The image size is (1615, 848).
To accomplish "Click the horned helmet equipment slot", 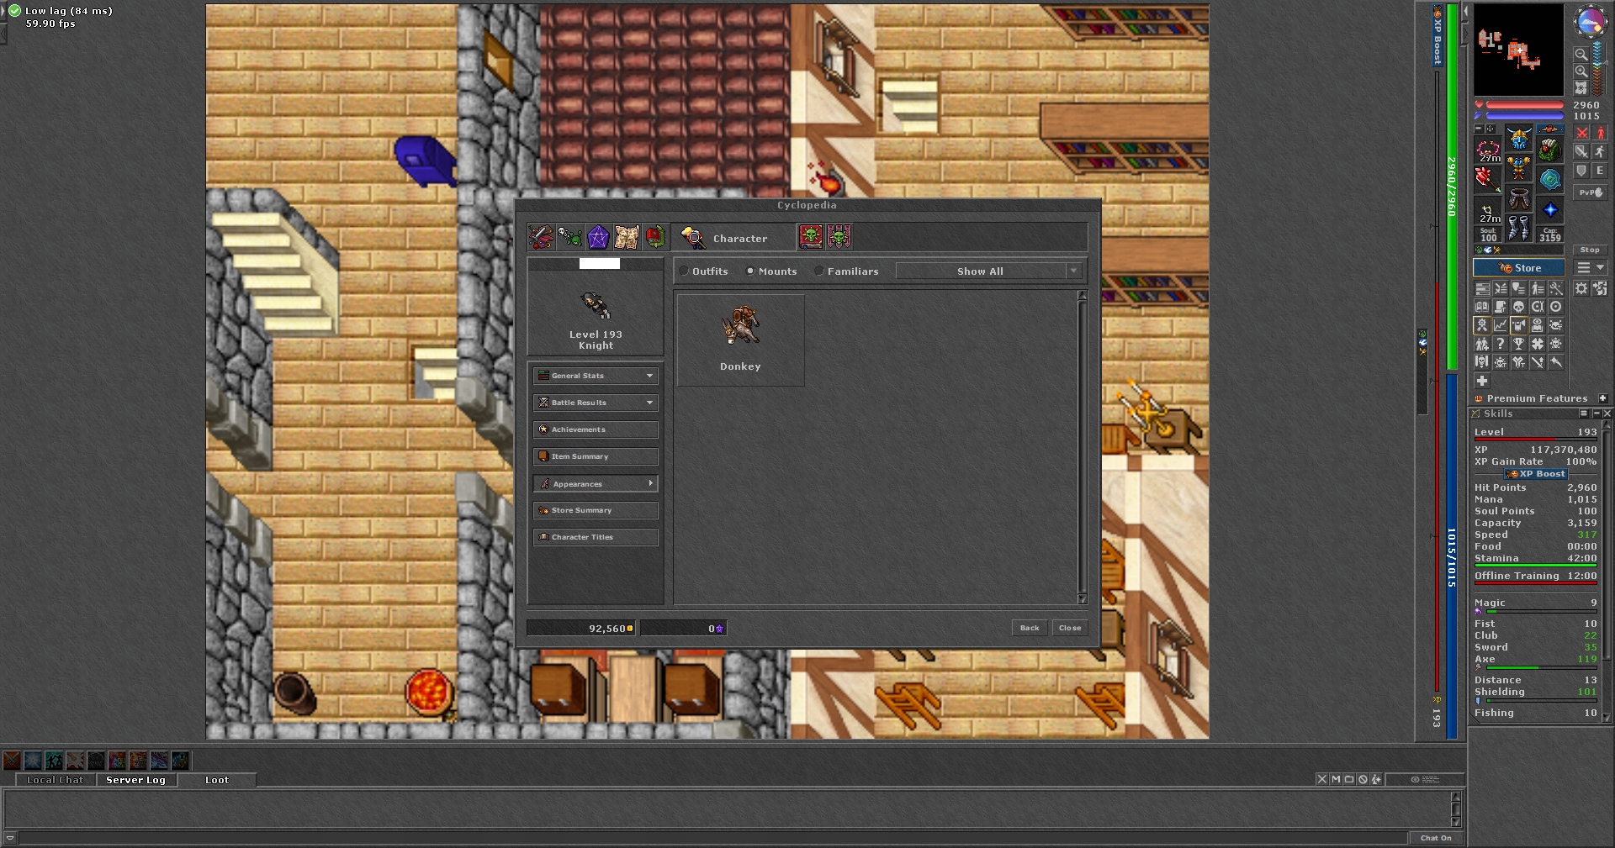I will point(1519,140).
